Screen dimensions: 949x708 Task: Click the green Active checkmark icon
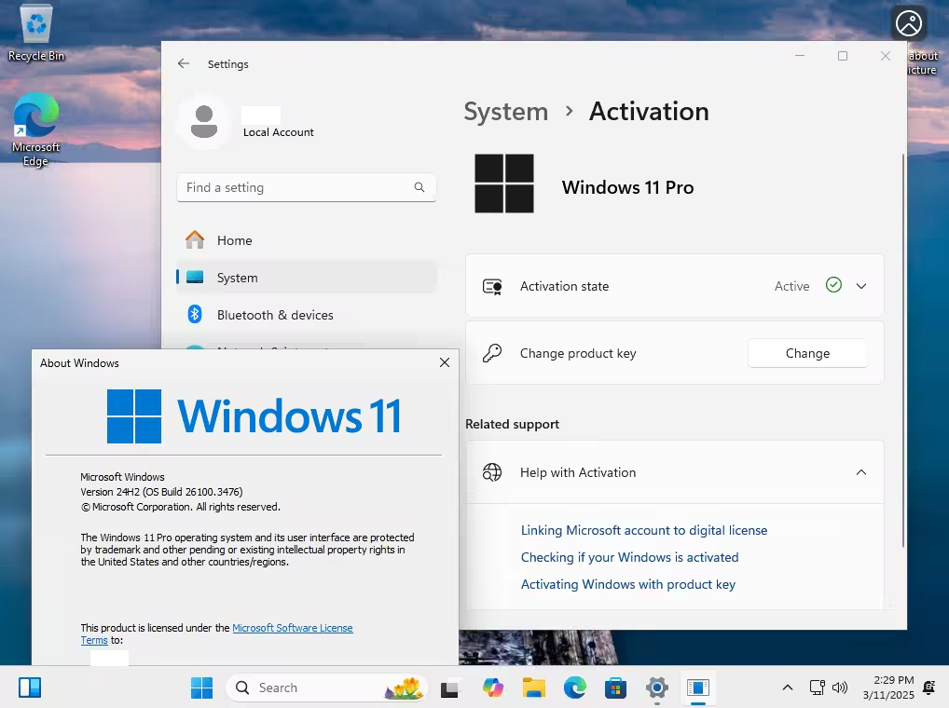pyautogui.click(x=833, y=285)
